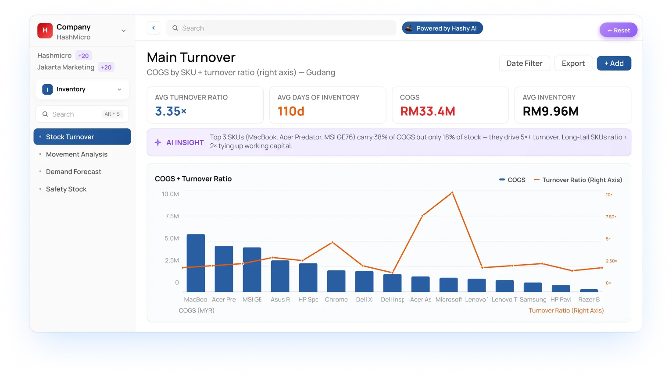Click the Acer As turnover line point
The height and width of the screenshot is (376, 672).
coord(422,216)
